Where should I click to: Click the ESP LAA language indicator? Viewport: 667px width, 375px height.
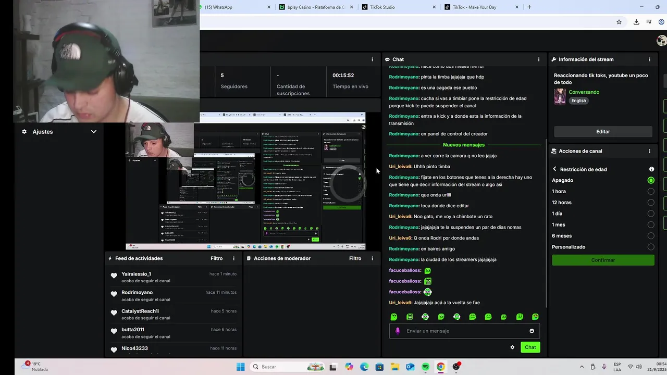[x=617, y=367]
